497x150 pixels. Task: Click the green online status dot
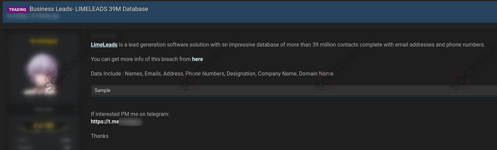[x=75, y=110]
